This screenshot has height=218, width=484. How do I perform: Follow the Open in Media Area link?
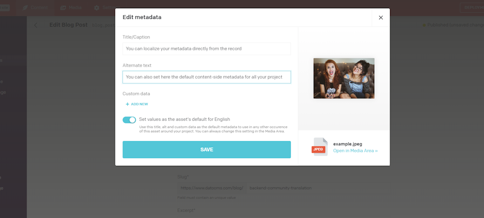pyautogui.click(x=355, y=151)
